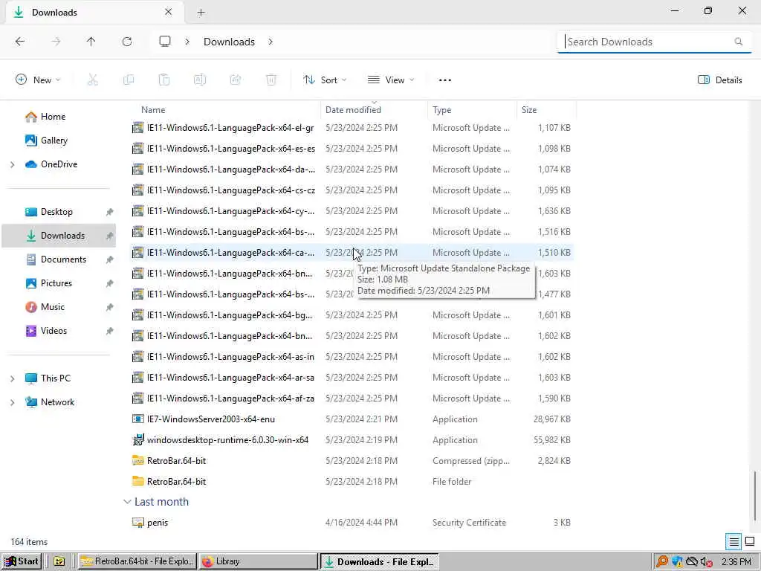Switch to RetroBar.64-bit File Explorer taskbar button

pos(137,561)
